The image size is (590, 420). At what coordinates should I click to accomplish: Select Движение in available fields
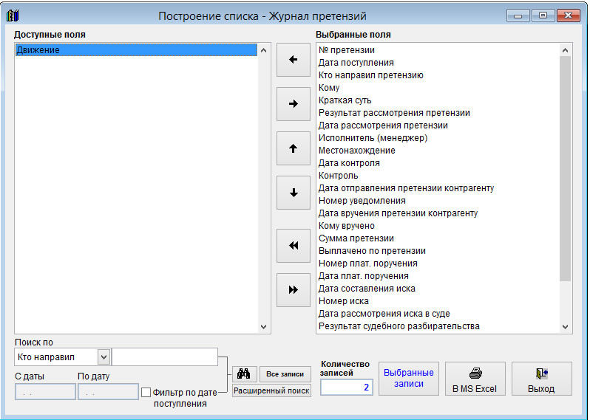pyautogui.click(x=136, y=50)
